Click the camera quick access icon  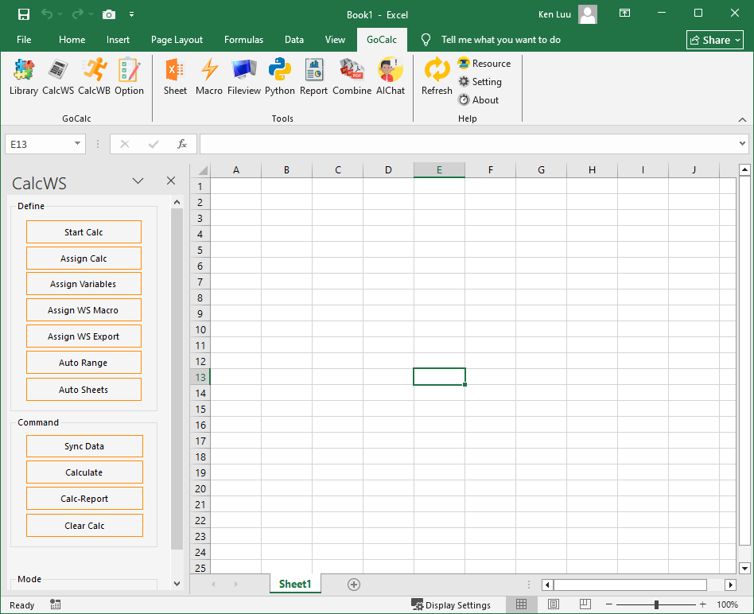(109, 14)
